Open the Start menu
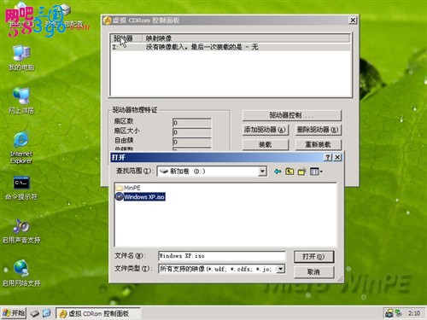Image resolution: width=427 pixels, height=320 pixels. coord(14,313)
